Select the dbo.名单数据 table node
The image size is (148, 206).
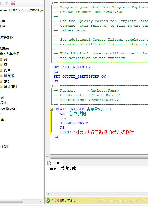click(x=9, y=54)
